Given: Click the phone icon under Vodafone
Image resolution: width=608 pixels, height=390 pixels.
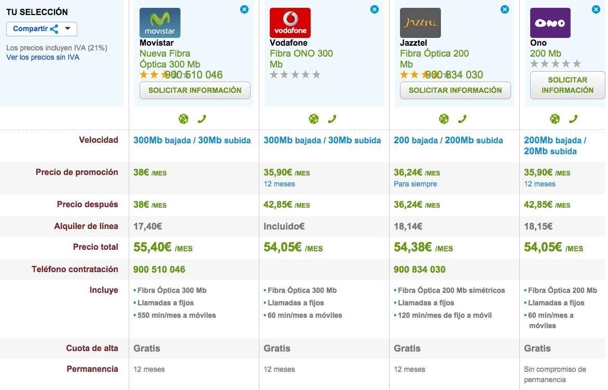Looking at the screenshot, I should tap(332, 119).
